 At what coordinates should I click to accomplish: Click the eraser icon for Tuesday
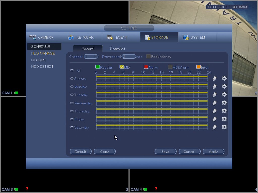click(x=214, y=95)
